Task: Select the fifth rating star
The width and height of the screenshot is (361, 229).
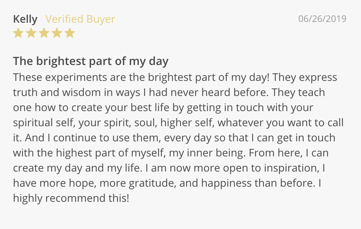Action: (70, 33)
